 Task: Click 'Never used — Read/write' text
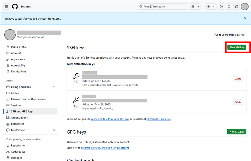tap(98, 109)
